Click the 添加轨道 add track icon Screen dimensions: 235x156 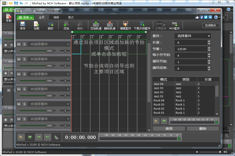coord(96,25)
